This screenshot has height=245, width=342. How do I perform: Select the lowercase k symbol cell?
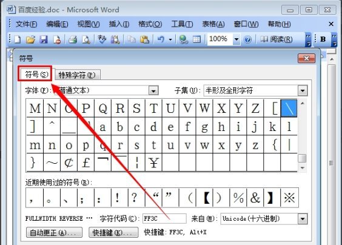coord(272,127)
